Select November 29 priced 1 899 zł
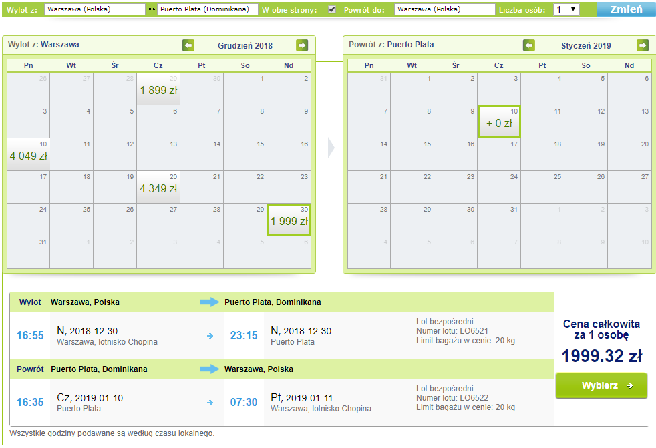The width and height of the screenshot is (656, 448). point(158,89)
